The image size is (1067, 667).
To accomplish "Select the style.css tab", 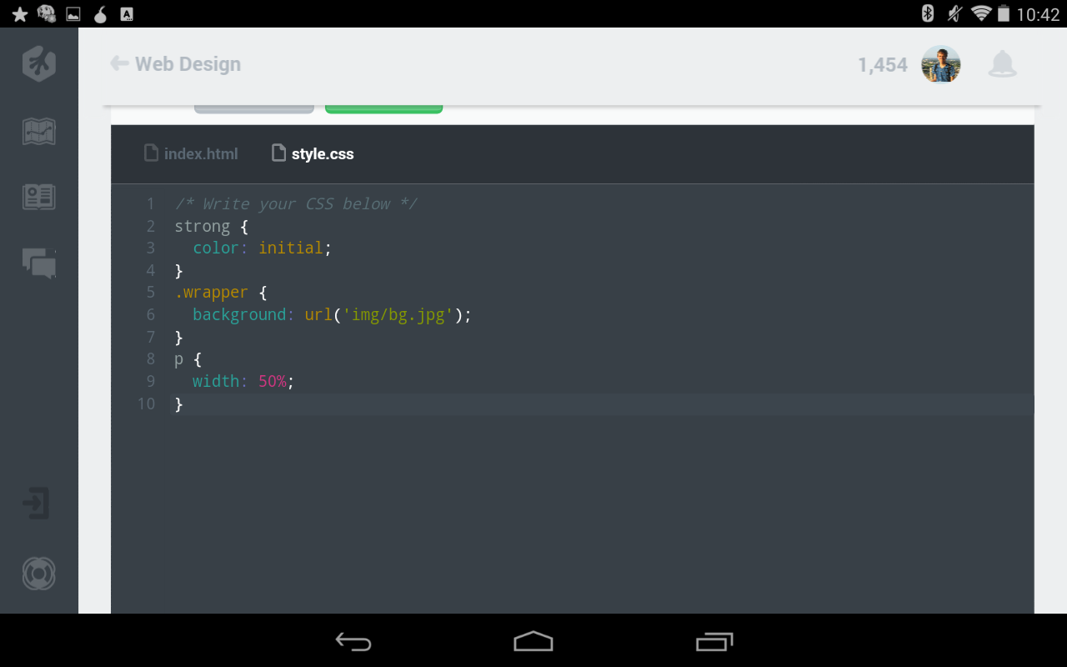I will (x=313, y=154).
